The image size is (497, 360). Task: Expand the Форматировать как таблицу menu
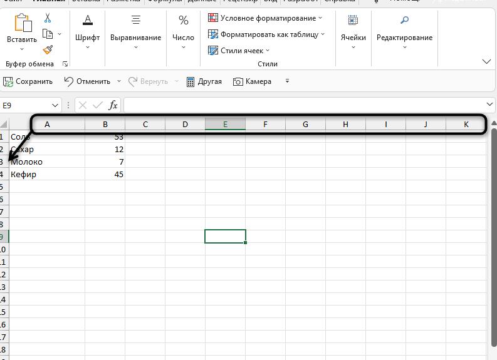point(266,34)
